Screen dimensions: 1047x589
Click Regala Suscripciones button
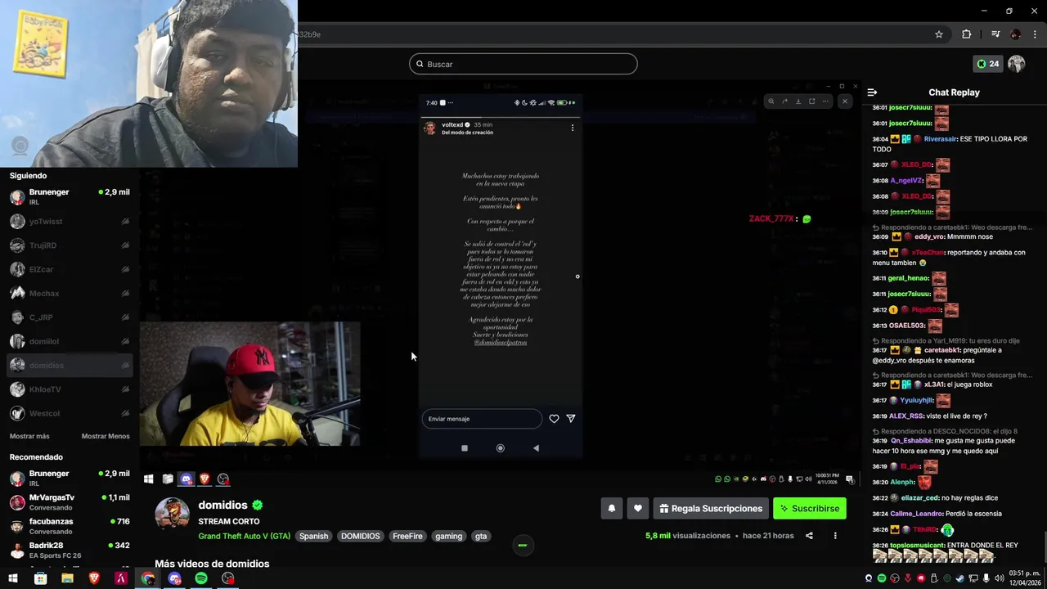(x=711, y=508)
